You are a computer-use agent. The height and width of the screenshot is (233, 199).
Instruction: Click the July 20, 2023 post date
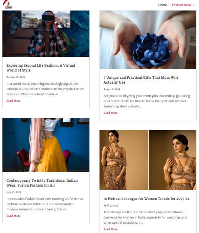coord(13,192)
